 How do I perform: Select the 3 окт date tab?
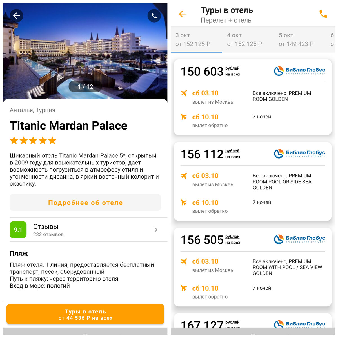[x=196, y=39]
